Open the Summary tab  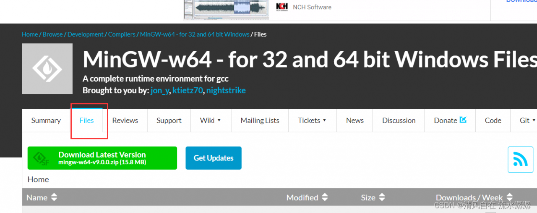pyautogui.click(x=46, y=121)
